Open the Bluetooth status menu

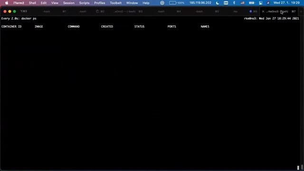click(x=234, y=3)
